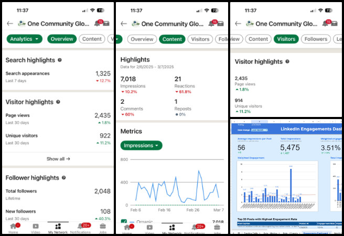The width and height of the screenshot is (344, 236).
Task: Tap the One Community logo in the Overview screen
Action: tap(21, 24)
